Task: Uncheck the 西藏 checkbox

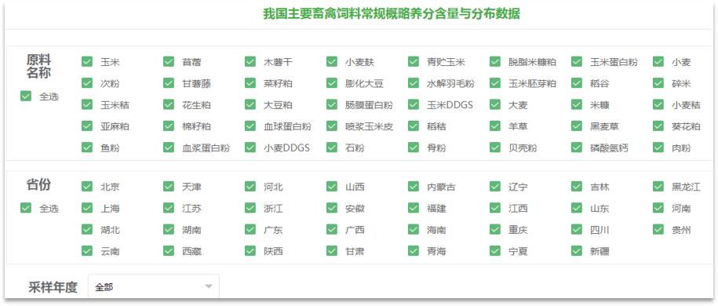Action: (169, 250)
